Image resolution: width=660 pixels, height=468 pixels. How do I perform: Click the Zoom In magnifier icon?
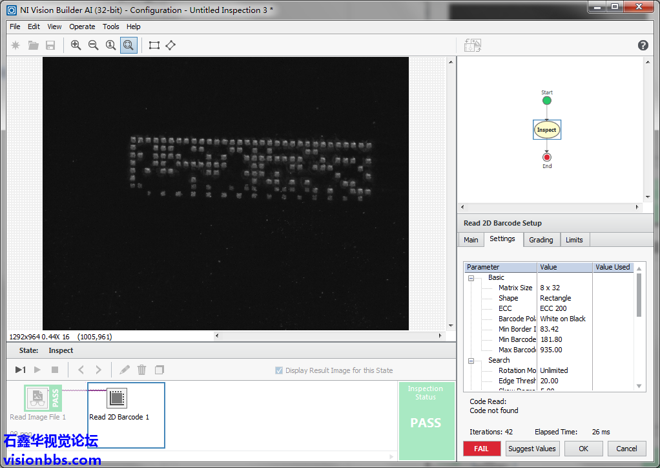pos(76,45)
